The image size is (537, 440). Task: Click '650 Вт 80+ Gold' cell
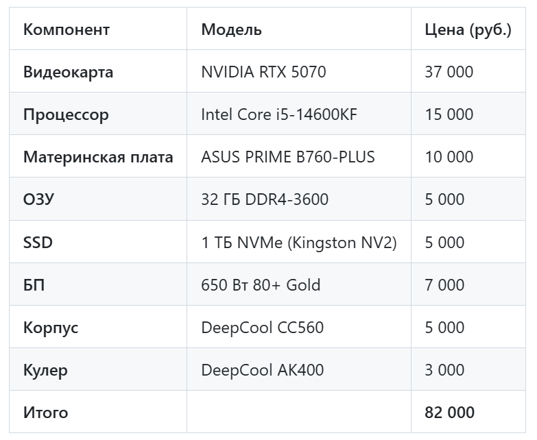261,285
